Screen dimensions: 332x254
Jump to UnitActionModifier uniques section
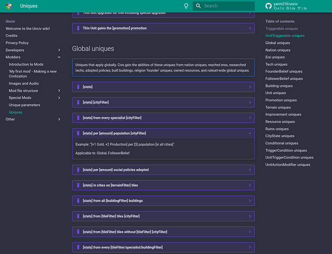pos(288,165)
